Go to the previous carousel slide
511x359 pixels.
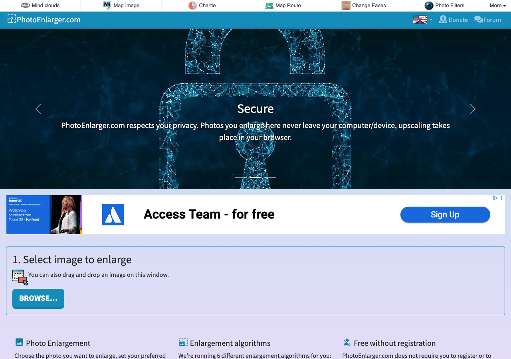38,109
